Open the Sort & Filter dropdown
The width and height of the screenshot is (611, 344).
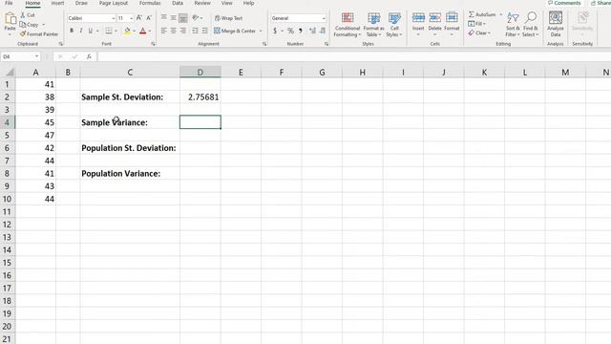[x=513, y=24]
